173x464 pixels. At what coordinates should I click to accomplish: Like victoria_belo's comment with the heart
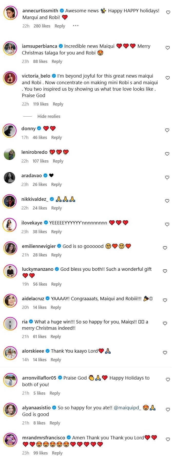[168, 78]
